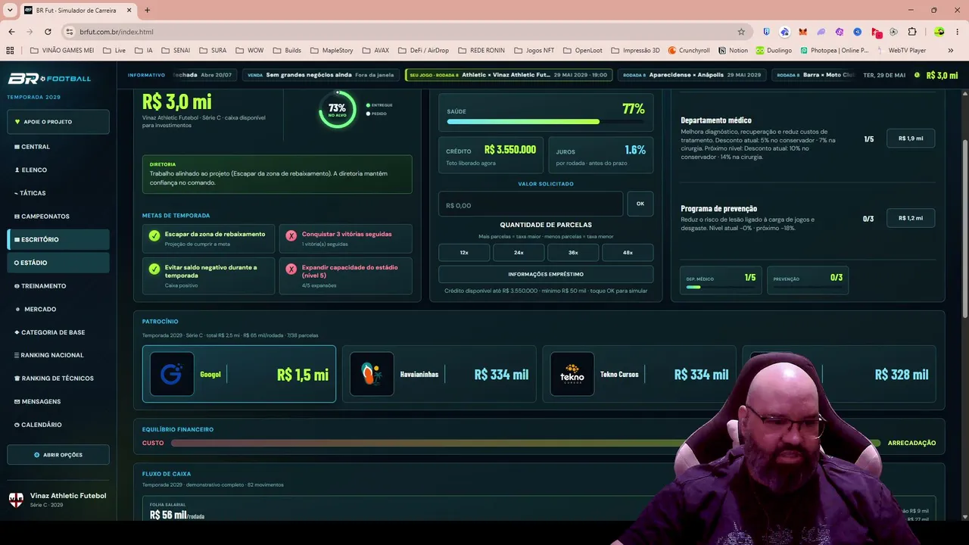Choose the 36x installment option
Screen dimensions: 969x545
point(573,253)
